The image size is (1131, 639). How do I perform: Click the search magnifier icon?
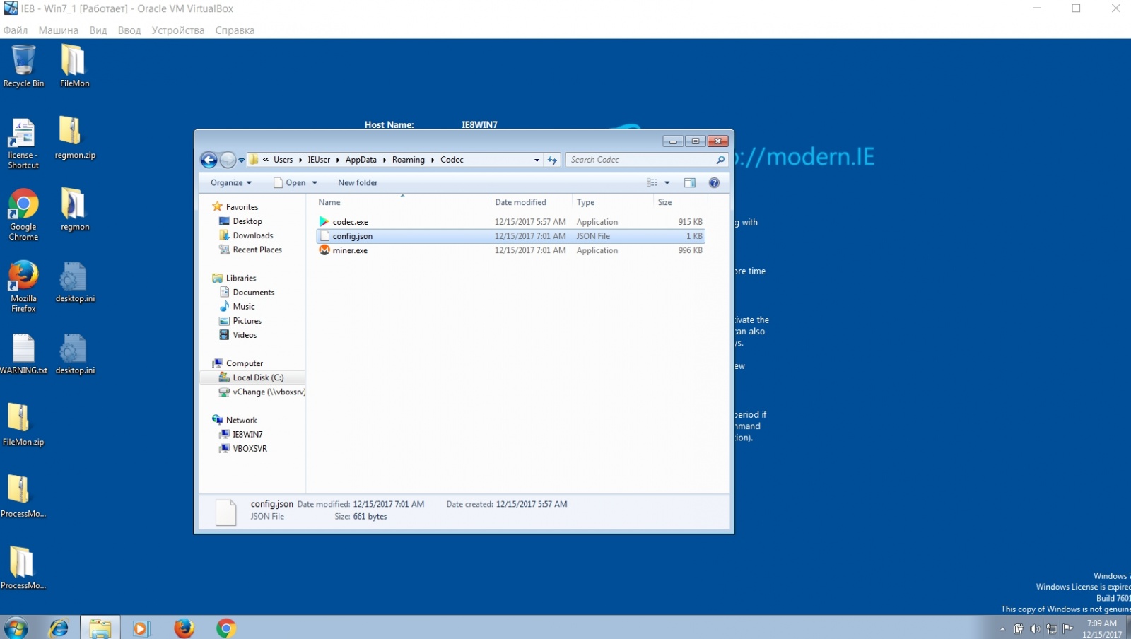pyautogui.click(x=720, y=160)
